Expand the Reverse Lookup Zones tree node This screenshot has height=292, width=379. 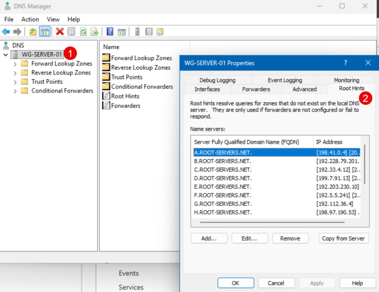[x=15, y=73]
